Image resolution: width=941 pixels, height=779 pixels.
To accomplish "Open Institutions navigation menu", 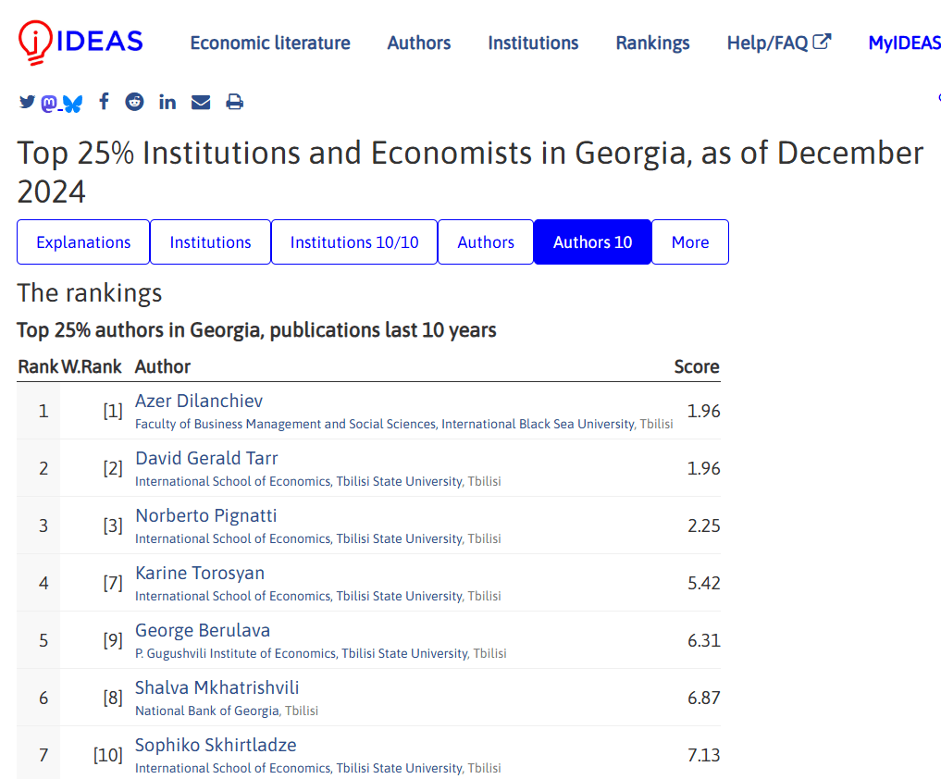I will (x=533, y=43).
